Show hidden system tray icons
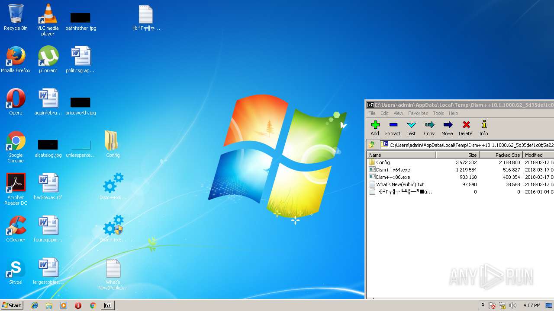 483,305
